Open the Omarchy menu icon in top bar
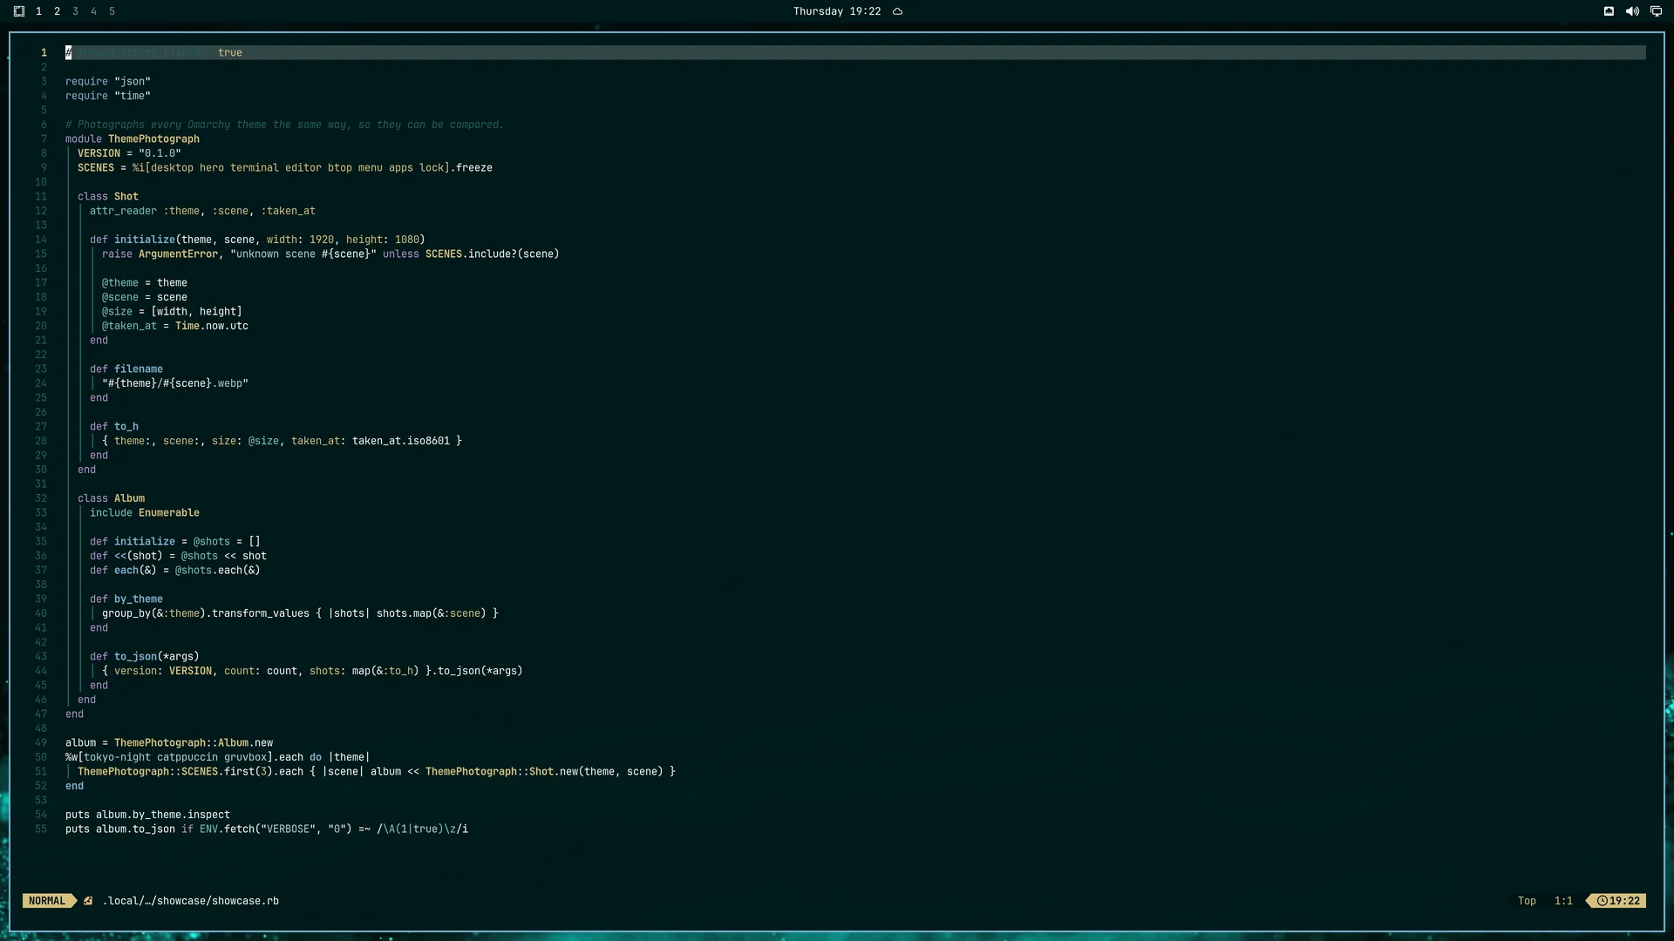 click(x=19, y=11)
